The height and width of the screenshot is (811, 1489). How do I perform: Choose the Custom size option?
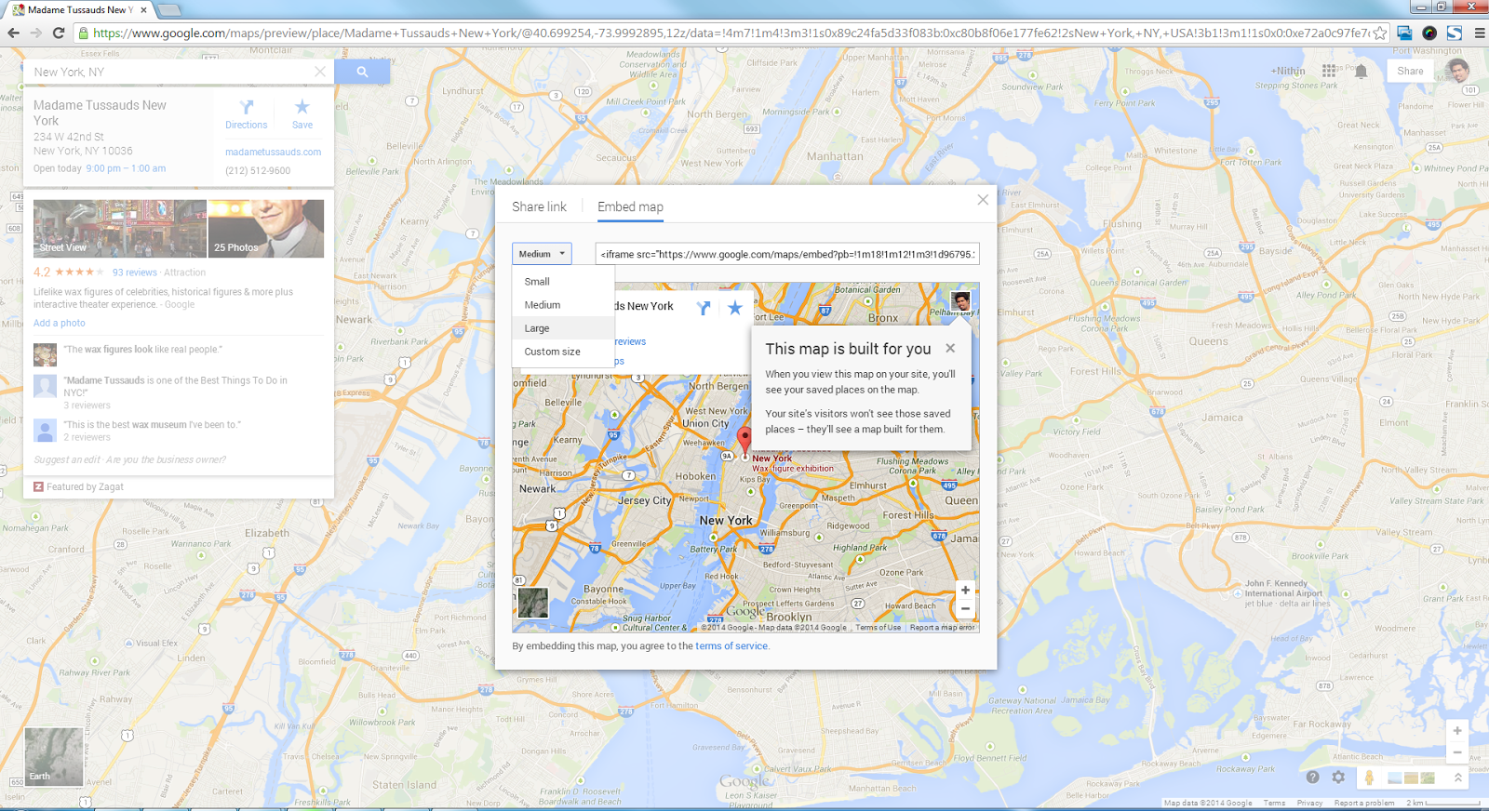(x=563, y=352)
